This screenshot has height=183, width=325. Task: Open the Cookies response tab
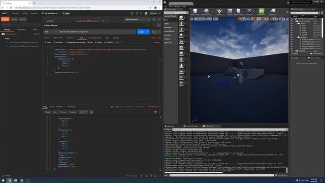tap(52, 107)
